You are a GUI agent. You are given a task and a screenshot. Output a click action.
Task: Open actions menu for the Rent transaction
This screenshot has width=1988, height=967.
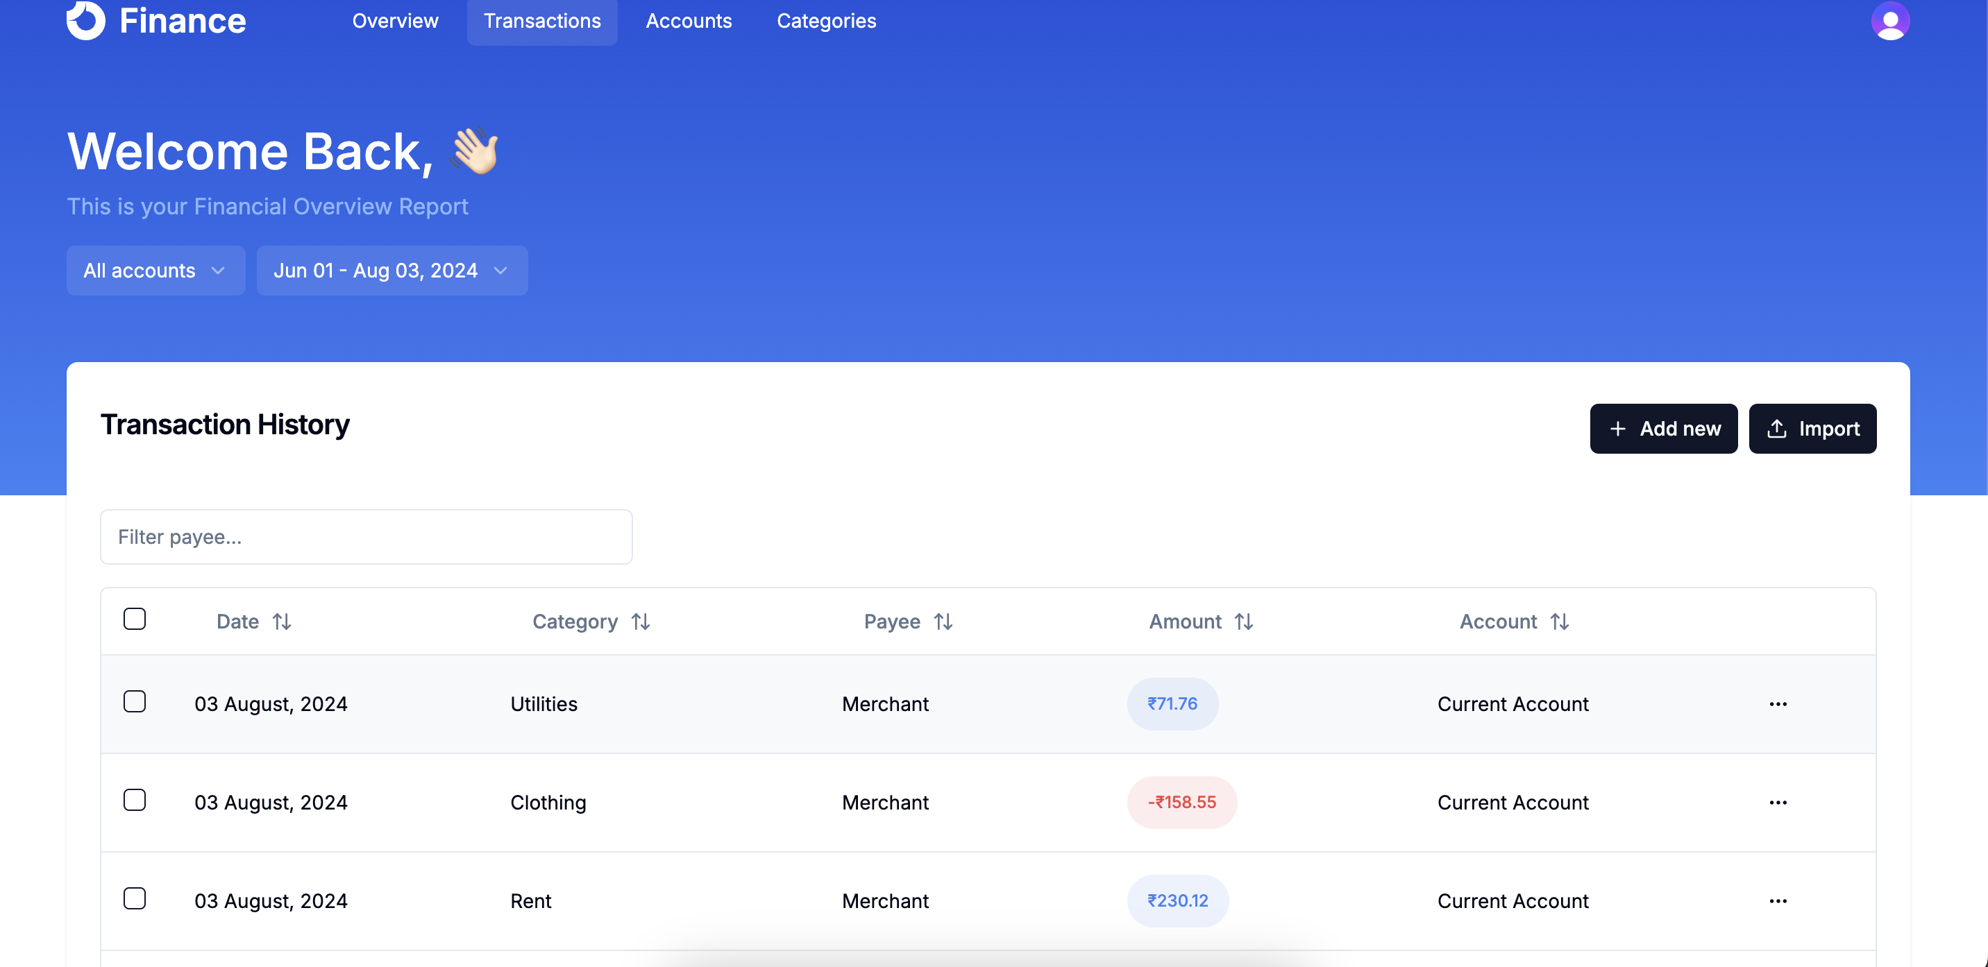[1779, 900]
